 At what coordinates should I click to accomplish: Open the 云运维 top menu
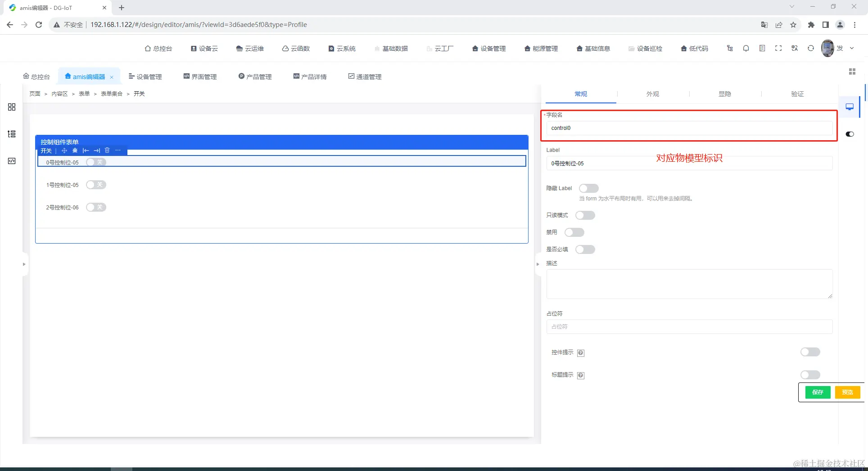tap(250, 49)
